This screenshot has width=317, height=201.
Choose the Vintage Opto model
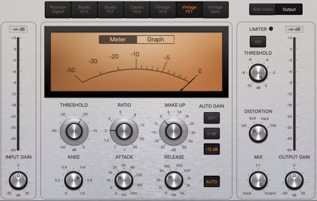point(215,9)
